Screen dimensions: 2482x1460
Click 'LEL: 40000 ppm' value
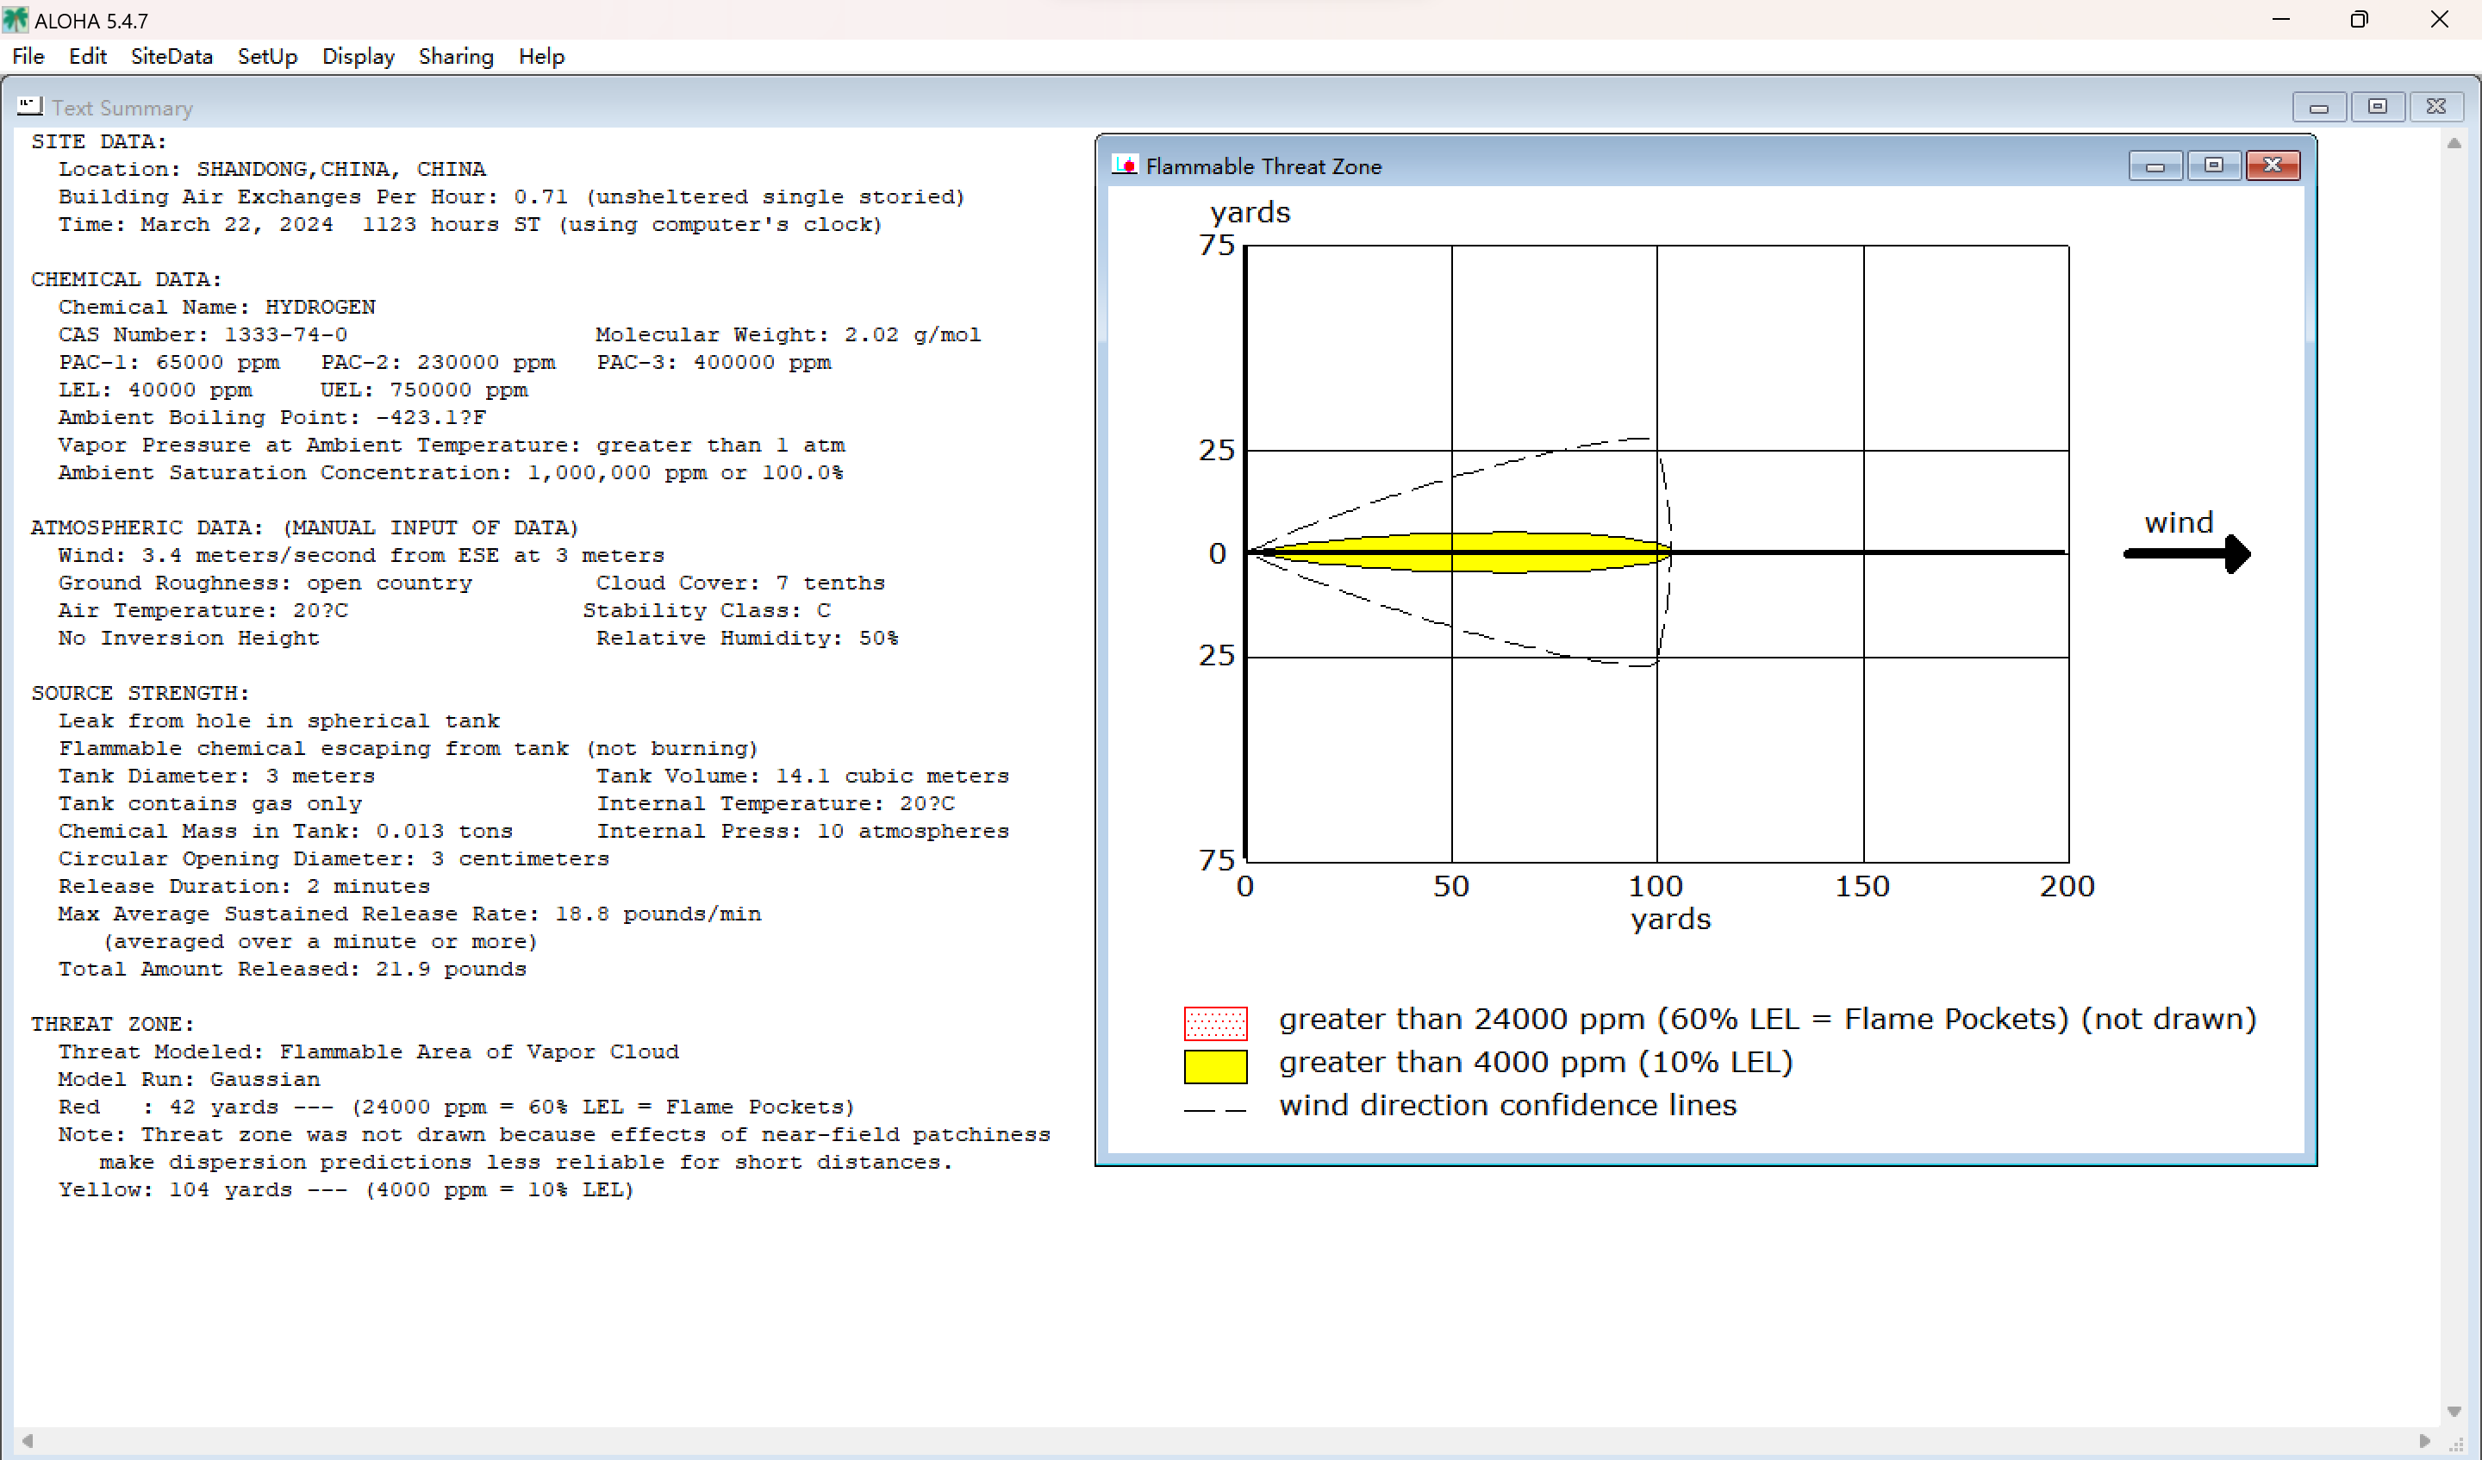point(154,390)
